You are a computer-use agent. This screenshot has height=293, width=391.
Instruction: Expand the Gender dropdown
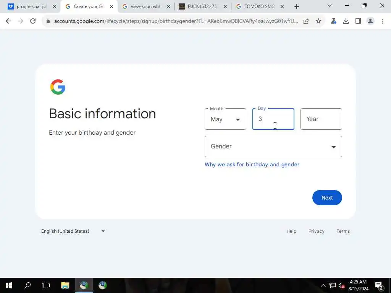click(x=273, y=146)
